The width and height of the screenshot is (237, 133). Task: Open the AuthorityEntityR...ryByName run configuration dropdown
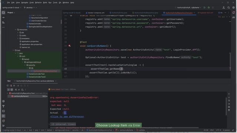[x=188, y=7]
